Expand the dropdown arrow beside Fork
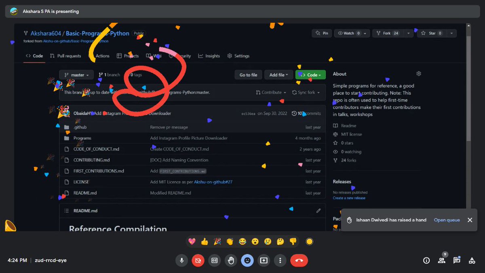This screenshot has height=273, width=485. [x=409, y=33]
